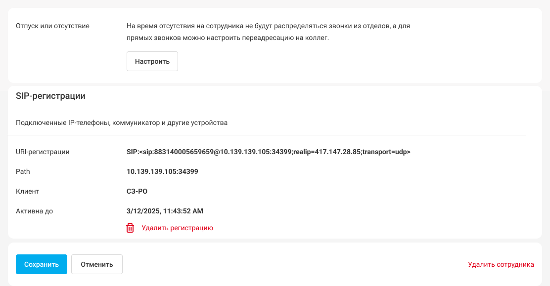Click the Подключенные IP-телефоны description text
This screenshot has width=550, height=286.
click(122, 123)
